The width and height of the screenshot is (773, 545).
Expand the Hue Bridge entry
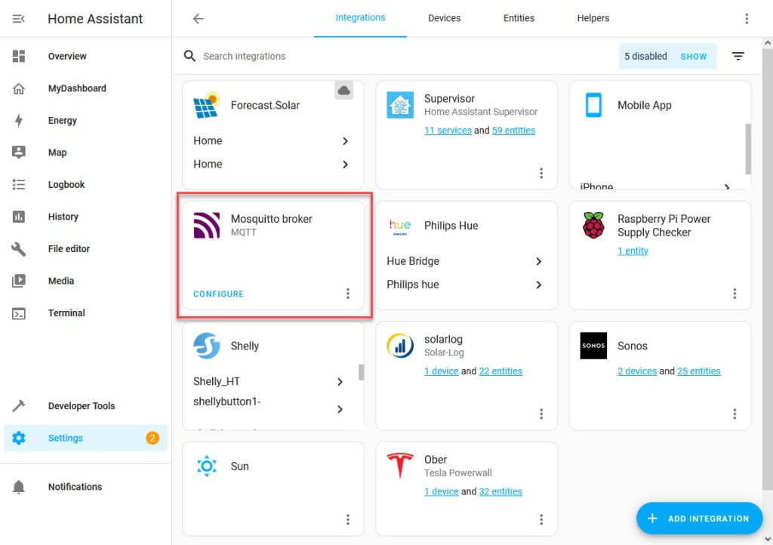tap(538, 261)
